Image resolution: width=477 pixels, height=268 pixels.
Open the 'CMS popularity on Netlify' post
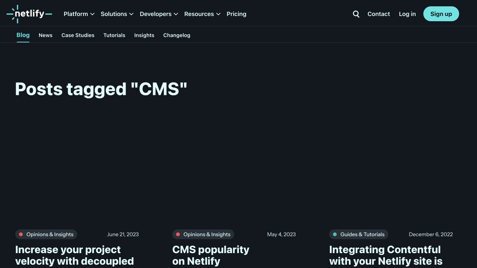pyautogui.click(x=211, y=255)
